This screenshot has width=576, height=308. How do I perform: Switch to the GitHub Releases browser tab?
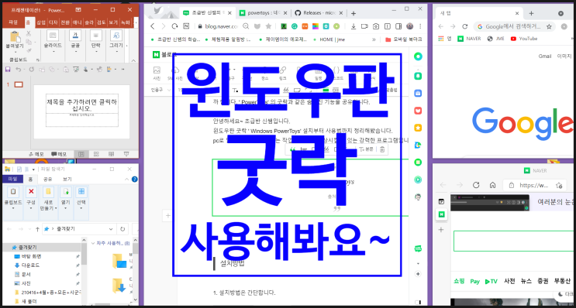(x=319, y=13)
